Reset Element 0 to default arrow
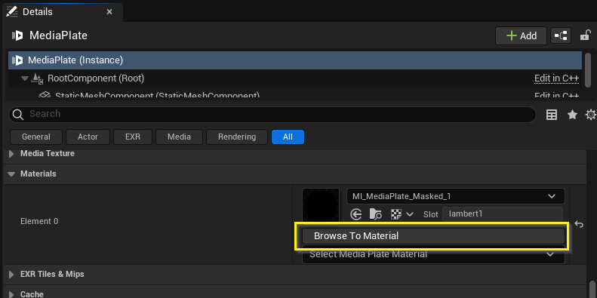Screen dimensions: 597x298 (x=579, y=224)
